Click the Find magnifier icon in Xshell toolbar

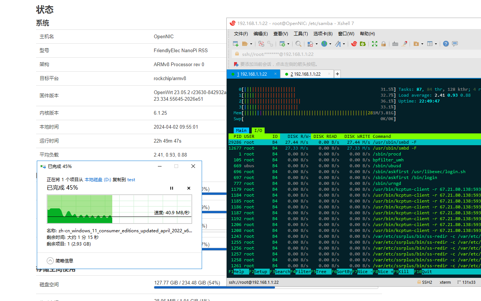tap(298, 44)
